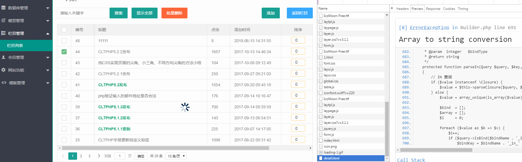Image resolution: width=522 pixels, height=162 pixels.
Task: Click file icon beside 1.html
Action: [321, 57]
